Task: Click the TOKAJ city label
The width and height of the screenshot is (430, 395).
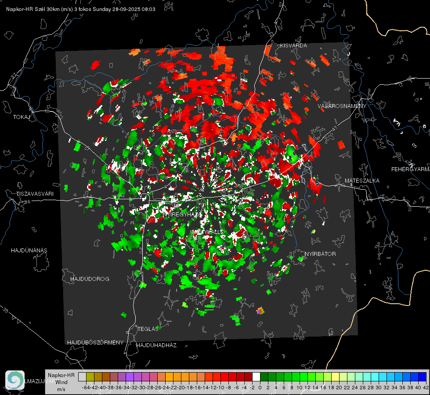Action: [x=22, y=117]
